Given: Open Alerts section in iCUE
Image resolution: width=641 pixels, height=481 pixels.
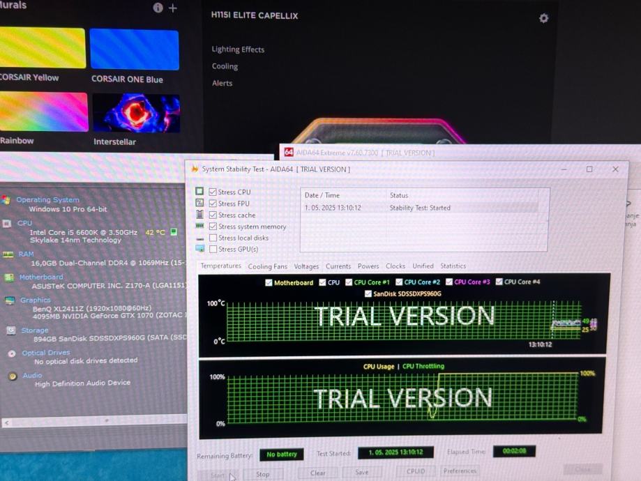Looking at the screenshot, I should tap(222, 84).
